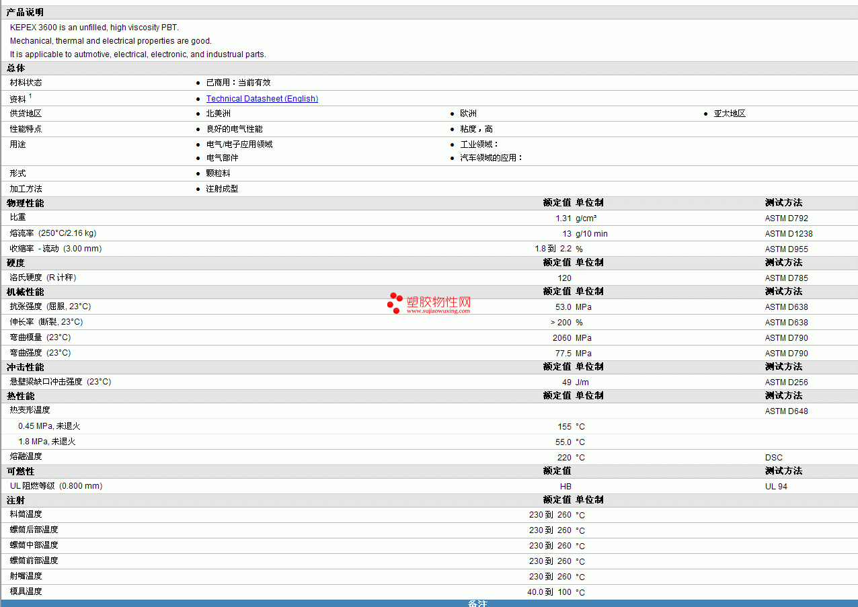Click the UL 94 test method
This screenshot has width=858, height=607.
(x=776, y=487)
